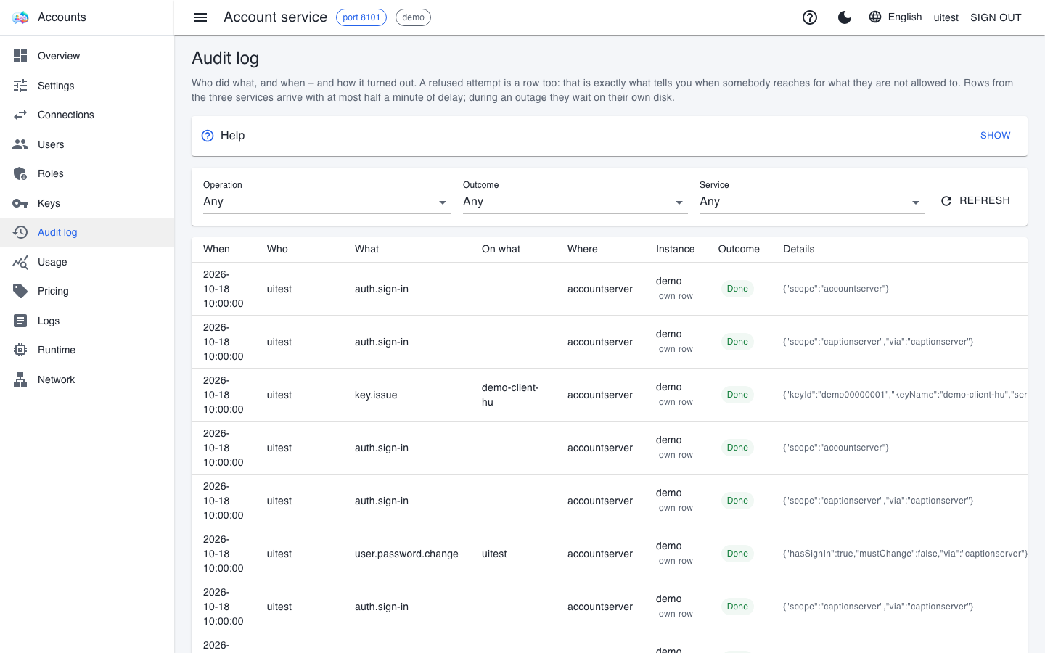1045x653 pixels.
Task: Go to Overview in sidebar
Action: tap(87, 56)
